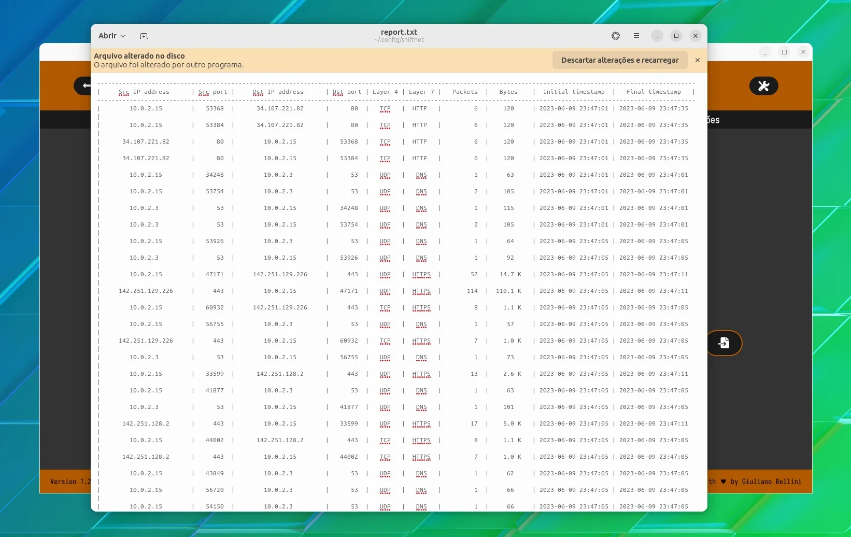Click Descartar alterações e recarregar button

pyautogui.click(x=620, y=60)
